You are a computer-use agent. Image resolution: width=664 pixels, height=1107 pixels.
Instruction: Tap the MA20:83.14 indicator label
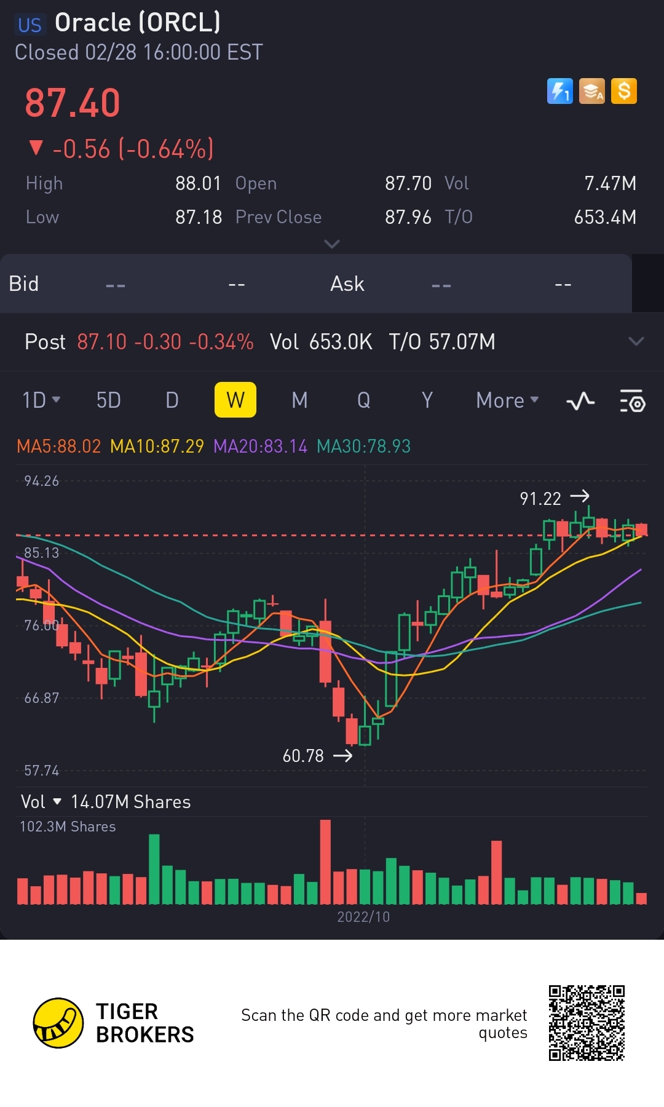click(x=260, y=446)
